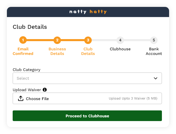Screen dimensions: 176x134
Task: Click step 5 circle in progress tracker
Action: [154, 40]
